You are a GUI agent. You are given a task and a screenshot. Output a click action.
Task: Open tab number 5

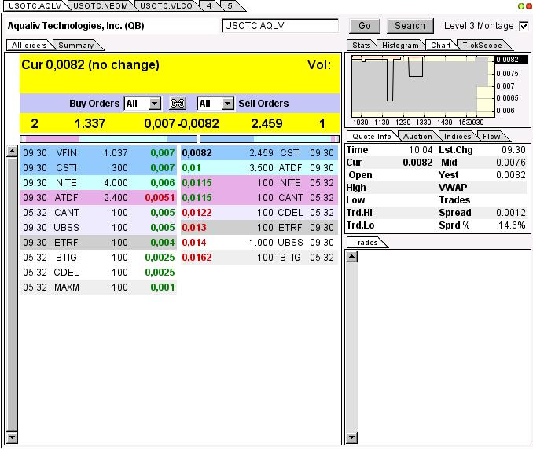[x=230, y=5]
